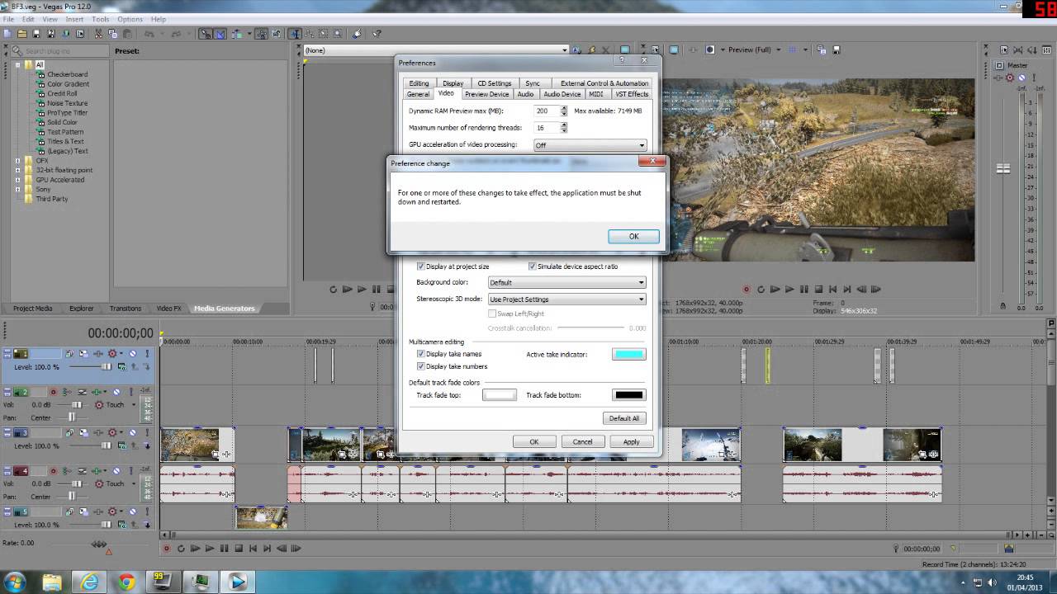1057x594 pixels.
Task: Click Record button on the timeline transport
Action: tap(167, 549)
